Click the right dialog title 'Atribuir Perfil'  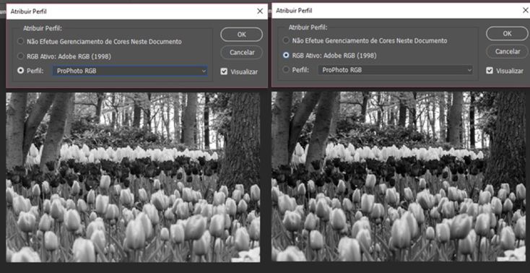pos(294,11)
